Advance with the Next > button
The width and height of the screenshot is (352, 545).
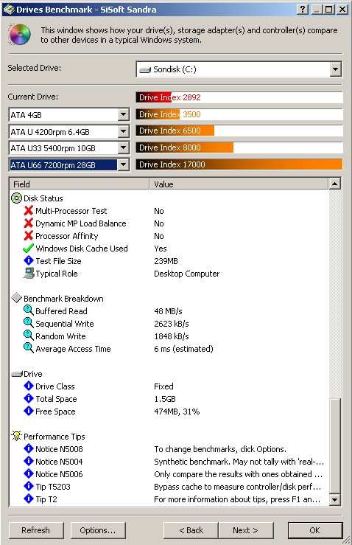pyautogui.click(x=246, y=530)
